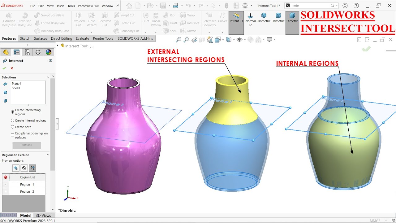Click the Zoom to Fit icon
396x223 pixels.
179,40
